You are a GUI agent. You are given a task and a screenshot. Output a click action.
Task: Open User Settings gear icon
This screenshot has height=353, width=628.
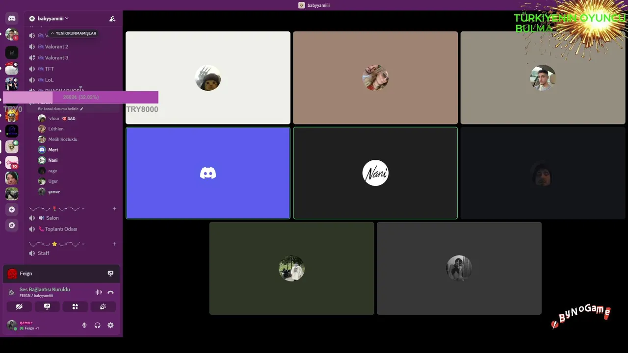pyautogui.click(x=110, y=325)
